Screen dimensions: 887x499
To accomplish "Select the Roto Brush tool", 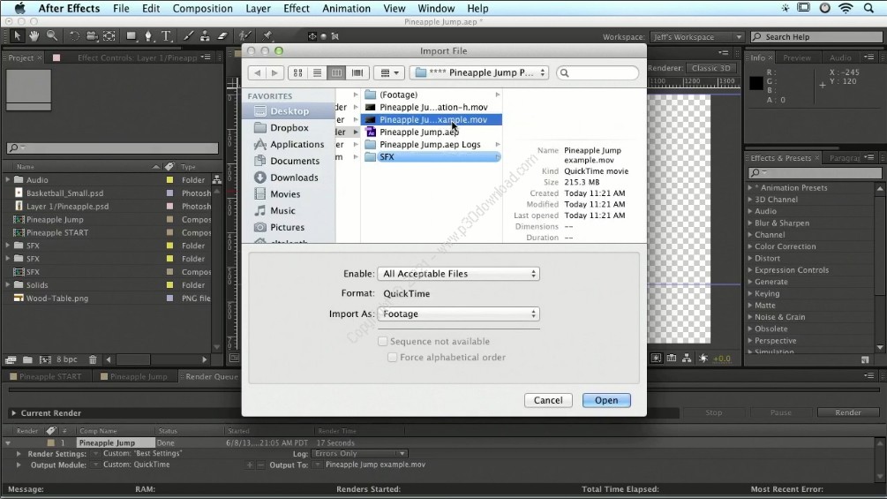I will coord(244,36).
